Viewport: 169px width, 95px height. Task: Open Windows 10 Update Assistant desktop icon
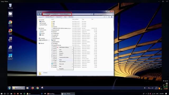pos(10,57)
